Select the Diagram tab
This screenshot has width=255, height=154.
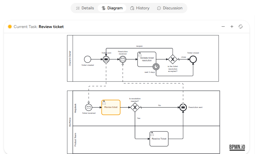[112, 8]
